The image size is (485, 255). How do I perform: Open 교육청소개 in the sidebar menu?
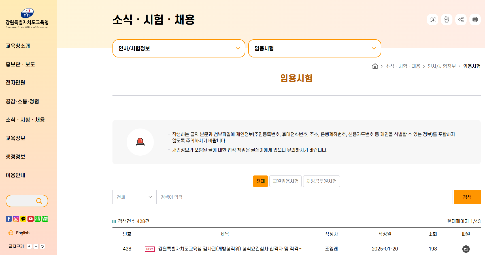[x=18, y=46]
